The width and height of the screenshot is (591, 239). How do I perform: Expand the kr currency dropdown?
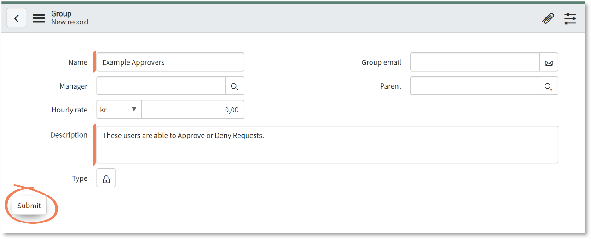point(119,110)
